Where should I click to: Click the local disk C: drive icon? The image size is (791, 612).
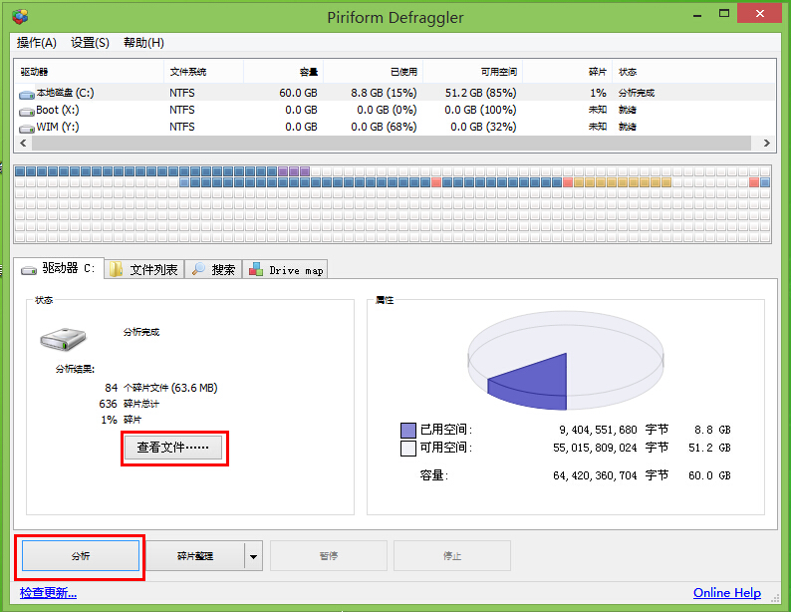[27, 94]
